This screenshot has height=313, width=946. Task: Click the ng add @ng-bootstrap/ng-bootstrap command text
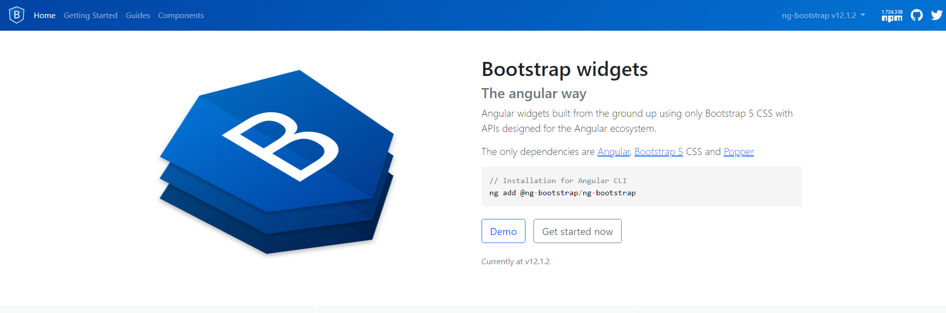[562, 193]
